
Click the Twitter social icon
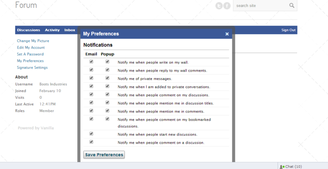click(219, 6)
